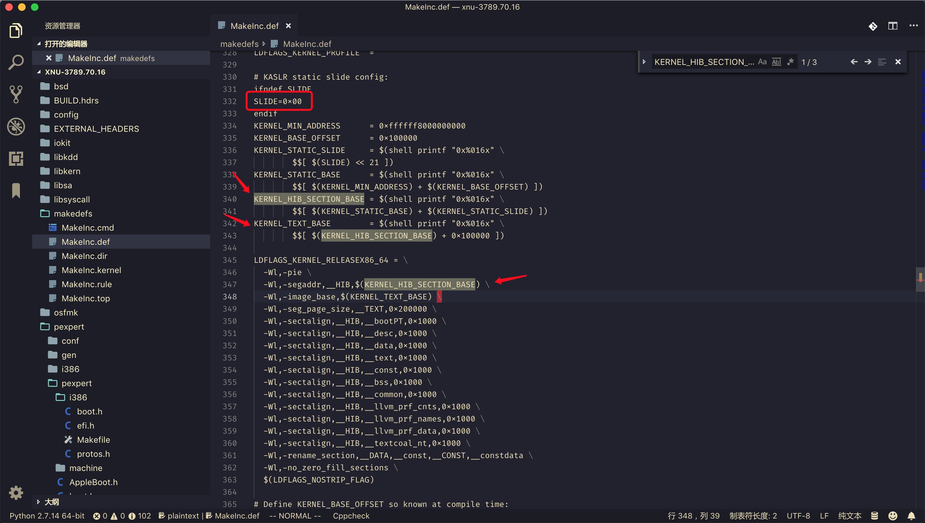Click the find input field
The height and width of the screenshot is (523, 925).
tap(703, 62)
